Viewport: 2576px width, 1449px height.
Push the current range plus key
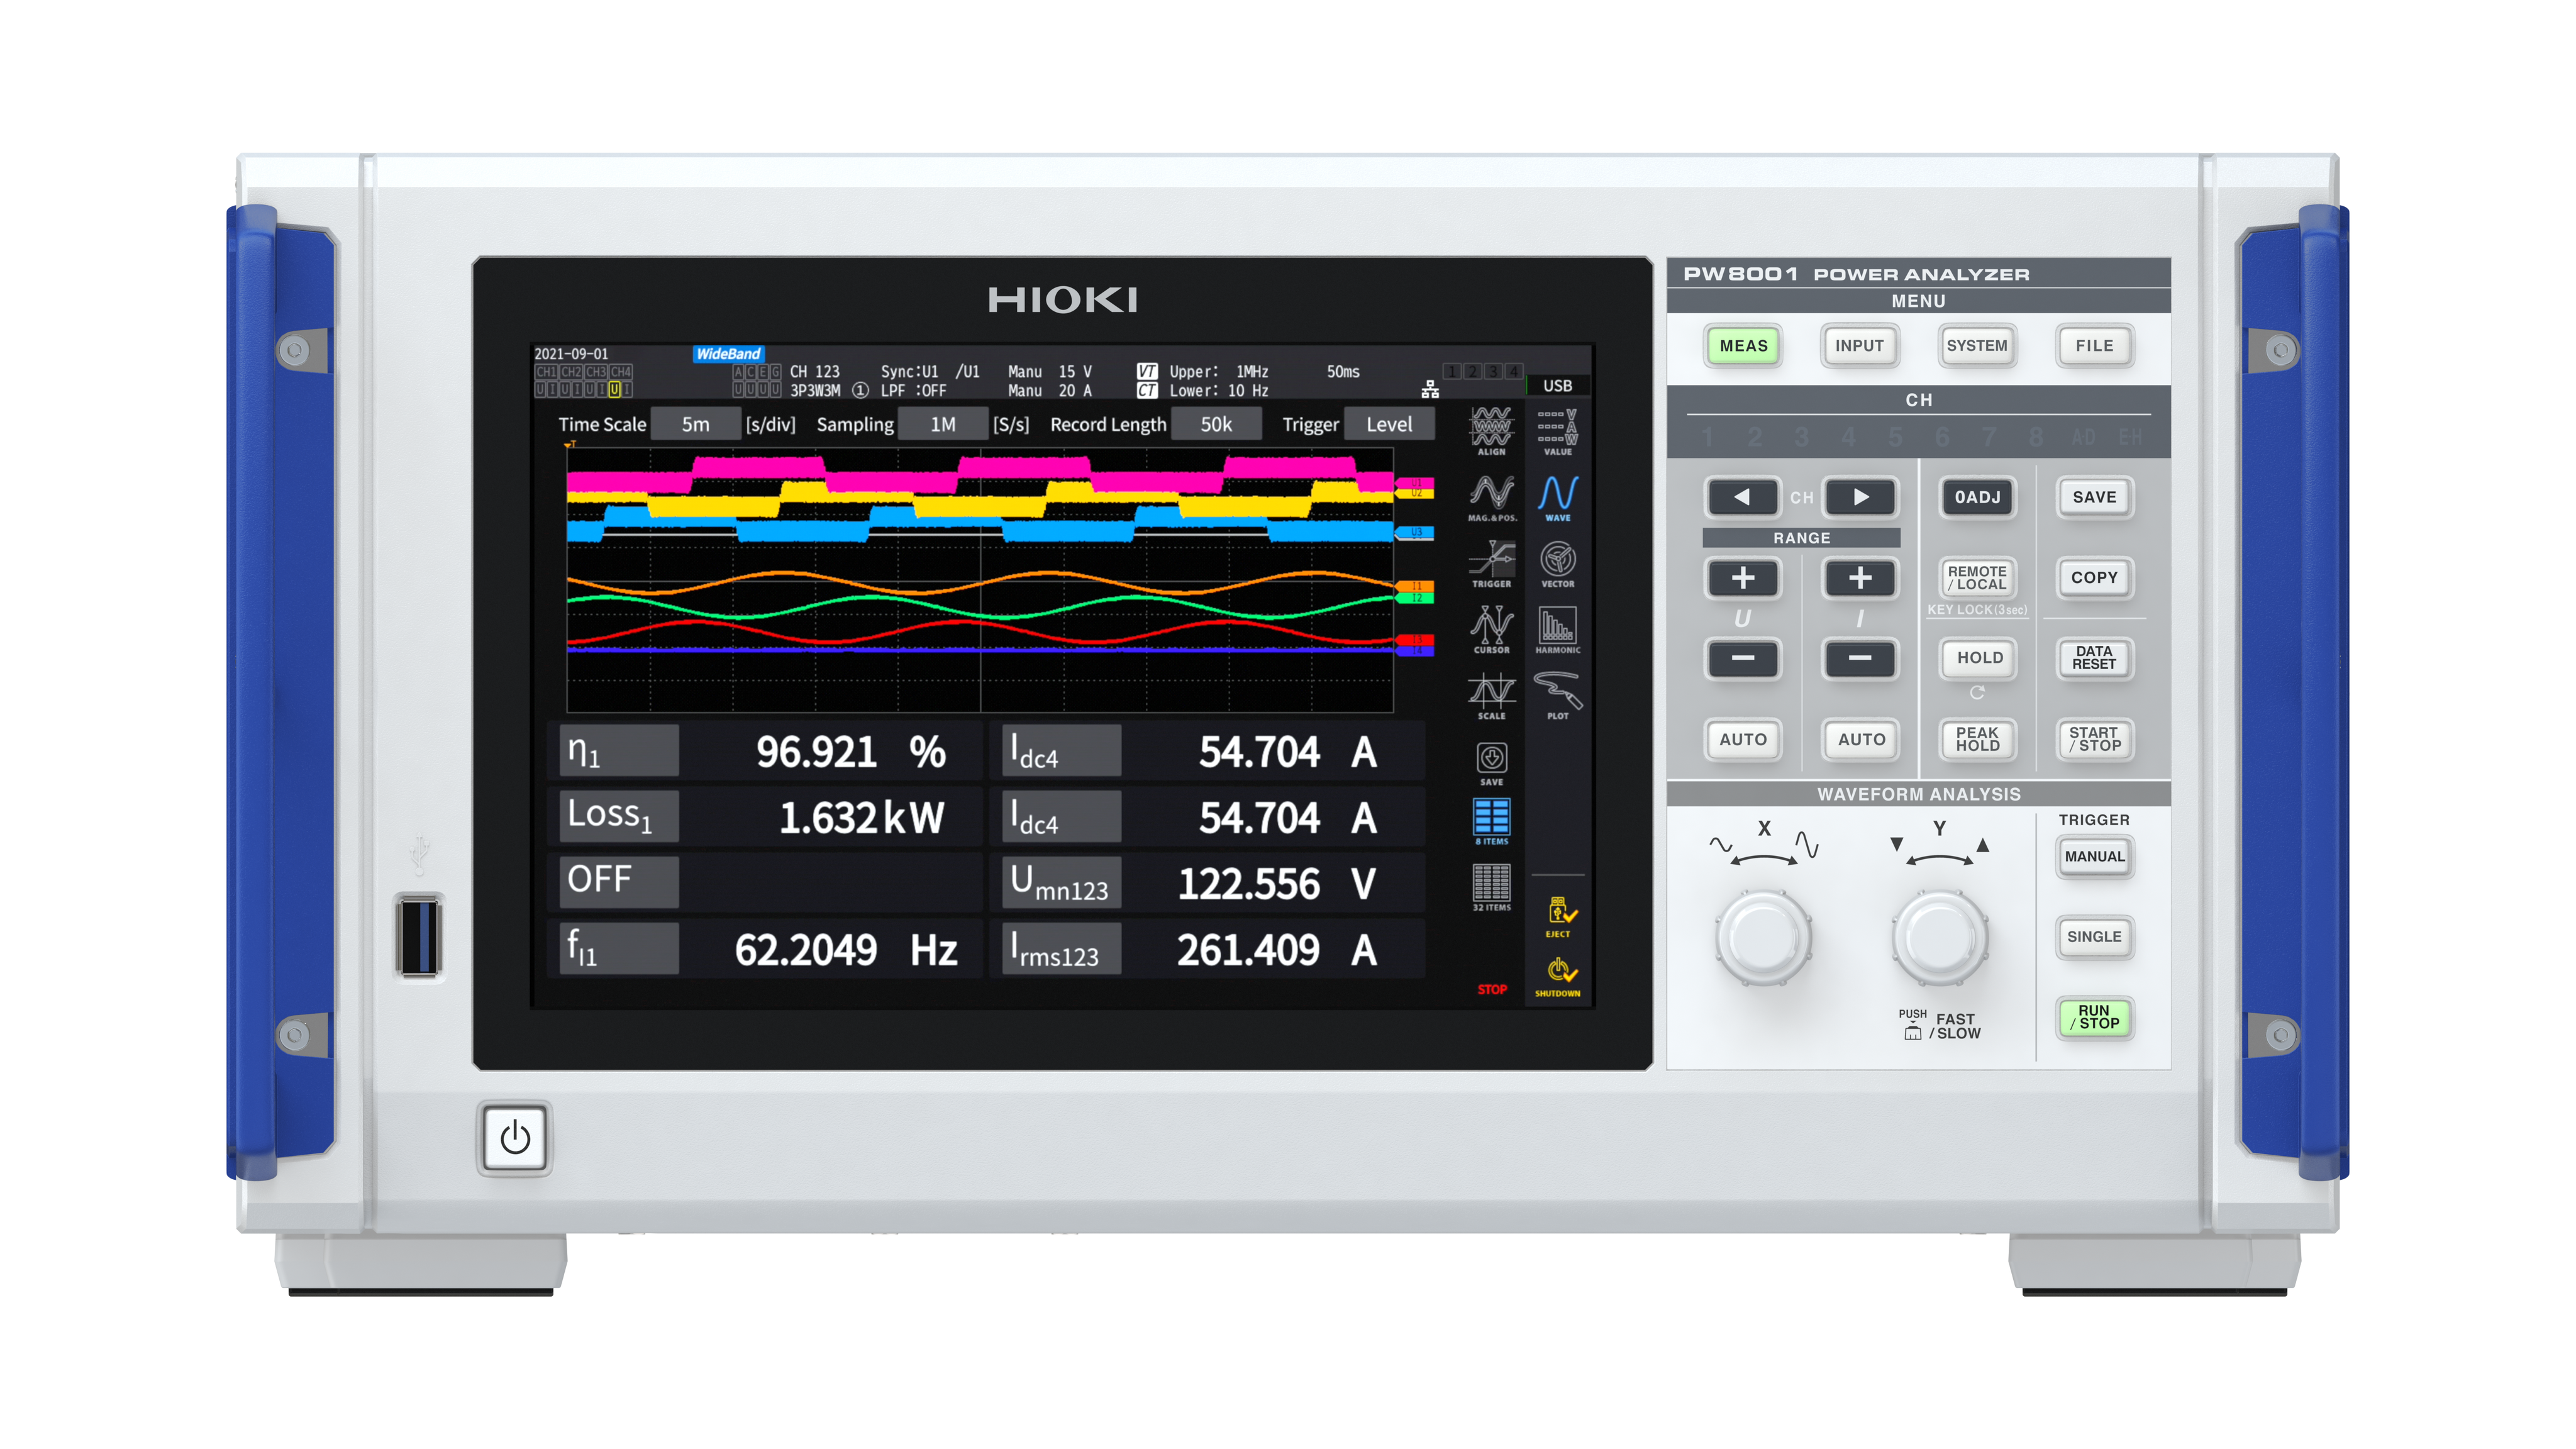click(x=1860, y=578)
